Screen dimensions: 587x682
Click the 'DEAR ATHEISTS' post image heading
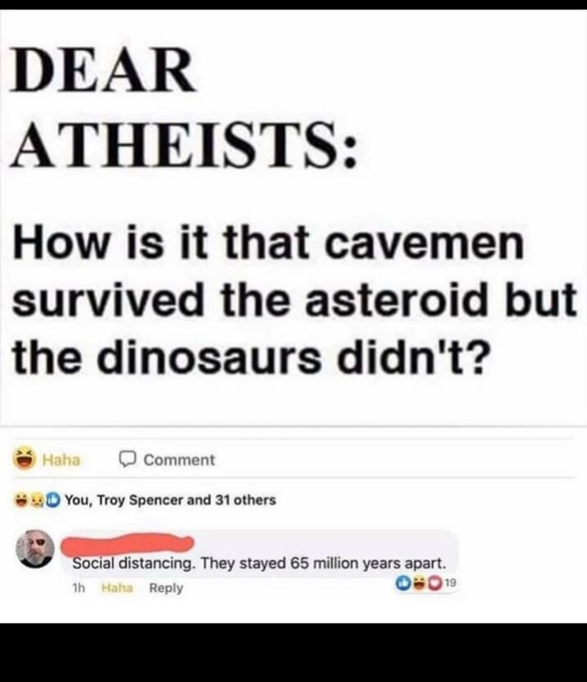click(185, 106)
